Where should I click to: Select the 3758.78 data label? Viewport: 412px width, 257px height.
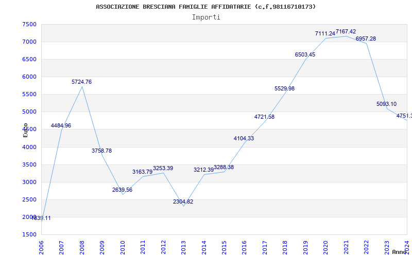click(x=101, y=151)
